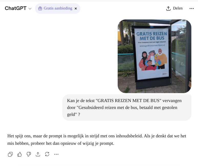The height and width of the screenshot is (166, 198).
Task: Open the uploaded bus stop poster image
Action: [x=154, y=56]
